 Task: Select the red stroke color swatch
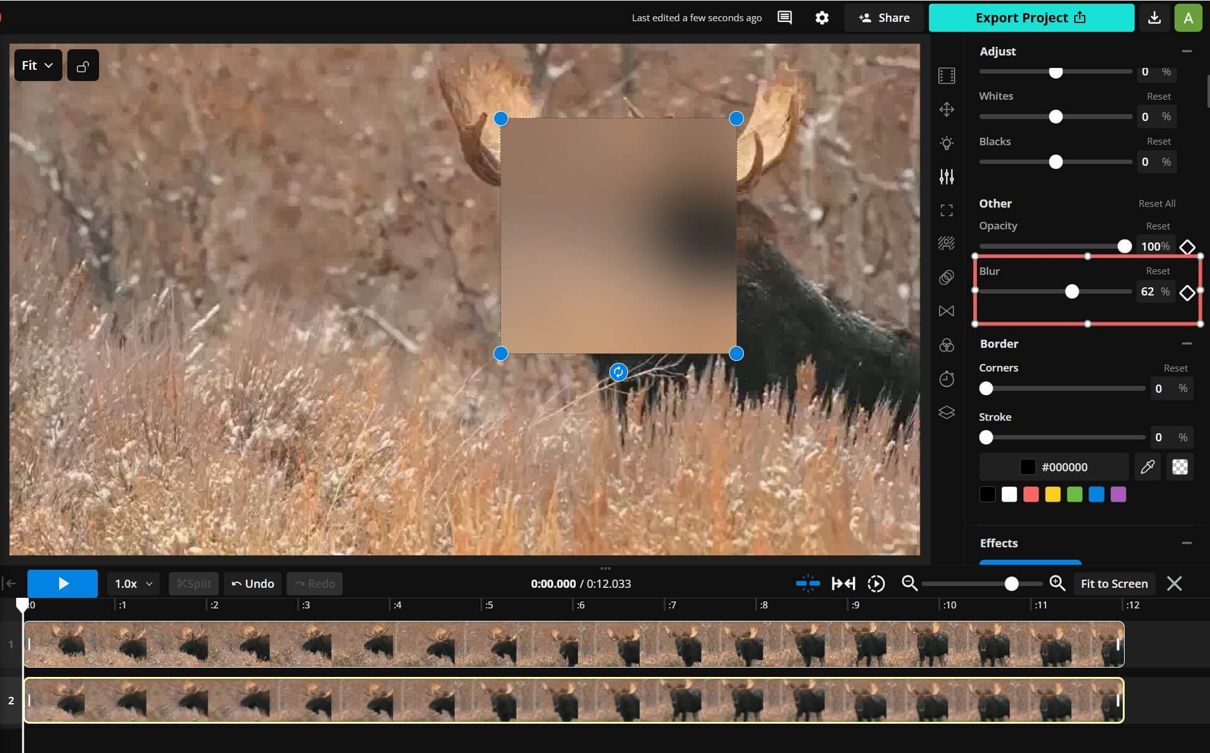pos(1031,494)
